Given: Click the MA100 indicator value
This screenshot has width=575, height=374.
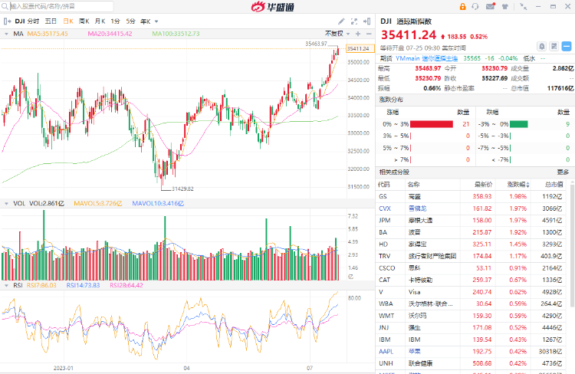Looking at the screenshot, I should tap(176, 34).
